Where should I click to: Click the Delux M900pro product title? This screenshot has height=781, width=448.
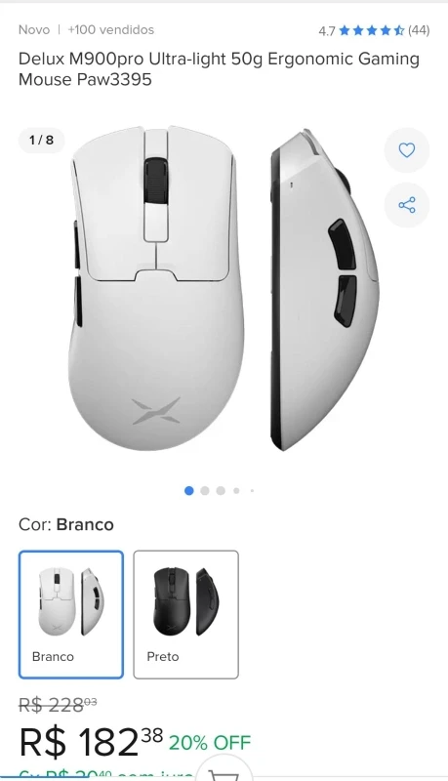(x=219, y=69)
